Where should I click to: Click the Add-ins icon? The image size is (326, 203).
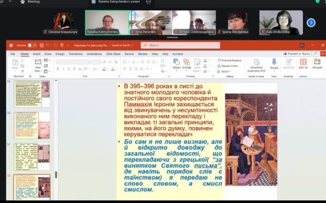coord(303,62)
